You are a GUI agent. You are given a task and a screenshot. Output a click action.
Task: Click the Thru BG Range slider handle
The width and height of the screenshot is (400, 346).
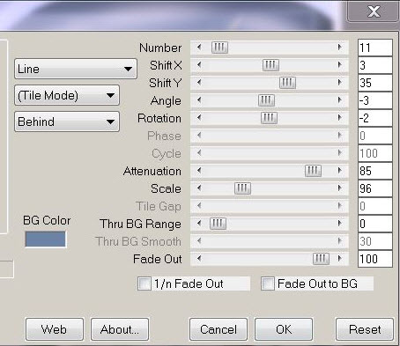click(218, 224)
